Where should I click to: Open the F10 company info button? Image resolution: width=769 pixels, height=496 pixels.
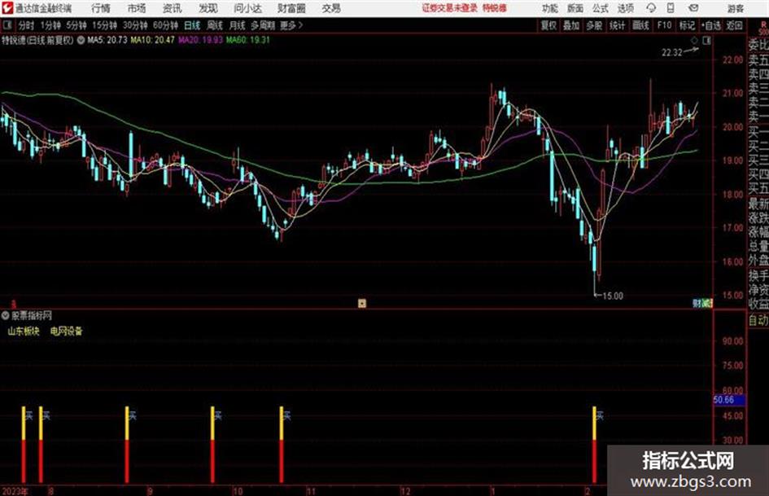[x=664, y=25]
